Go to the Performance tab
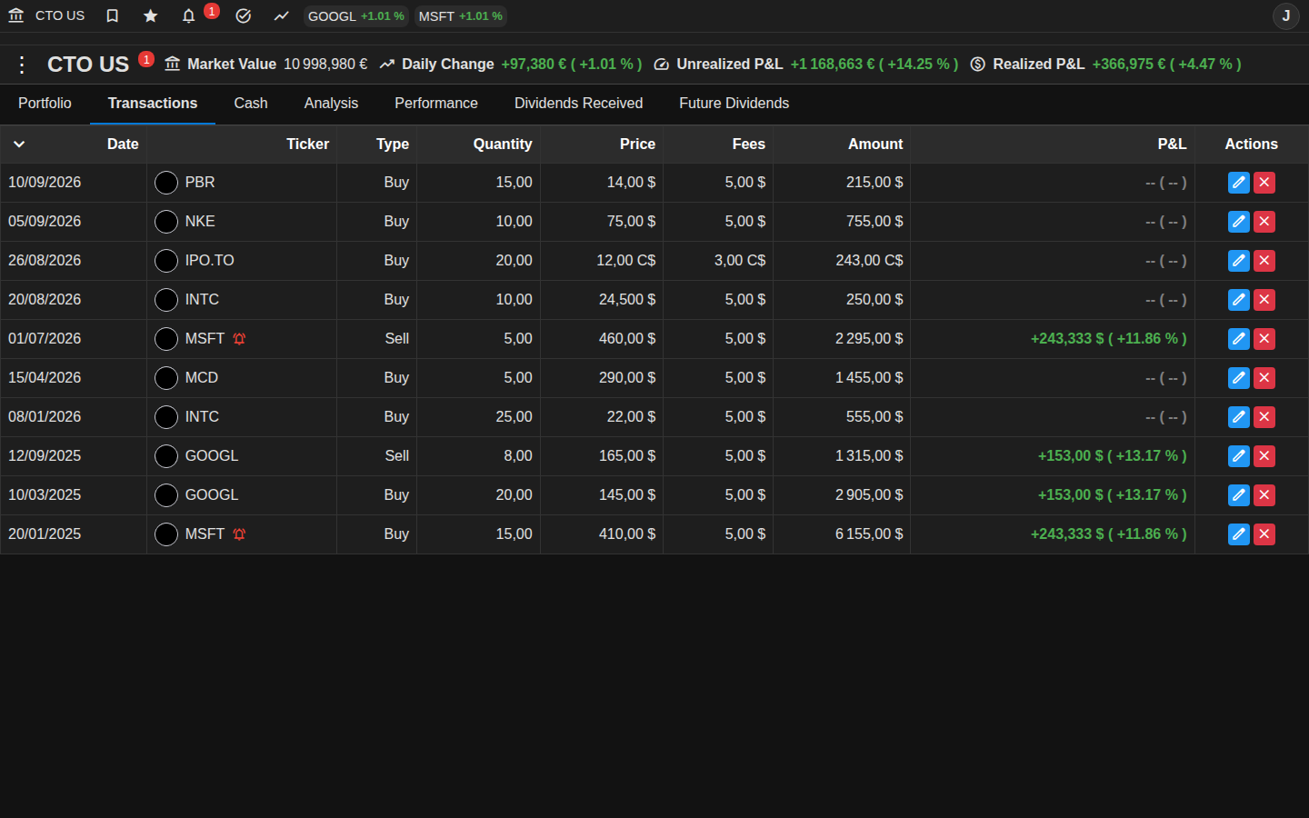Viewport: 1309px width, 818px height. pyautogui.click(x=436, y=104)
